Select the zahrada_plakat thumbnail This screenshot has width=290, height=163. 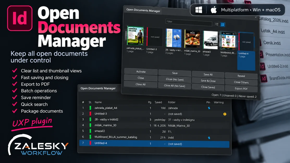(x=135, y=36)
